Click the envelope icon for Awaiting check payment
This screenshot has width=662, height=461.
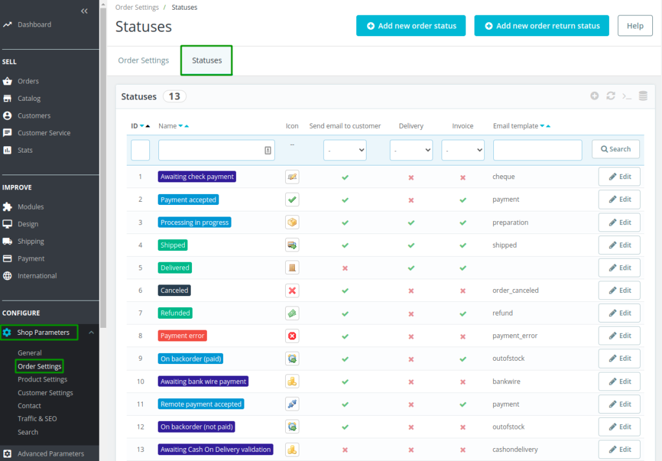coord(292,177)
